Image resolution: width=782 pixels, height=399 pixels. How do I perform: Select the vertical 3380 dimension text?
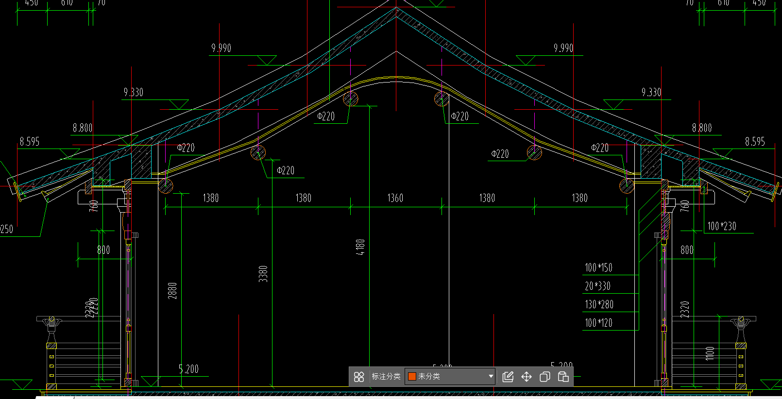click(x=263, y=274)
